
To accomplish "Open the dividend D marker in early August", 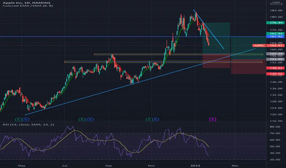I will point(90,119).
